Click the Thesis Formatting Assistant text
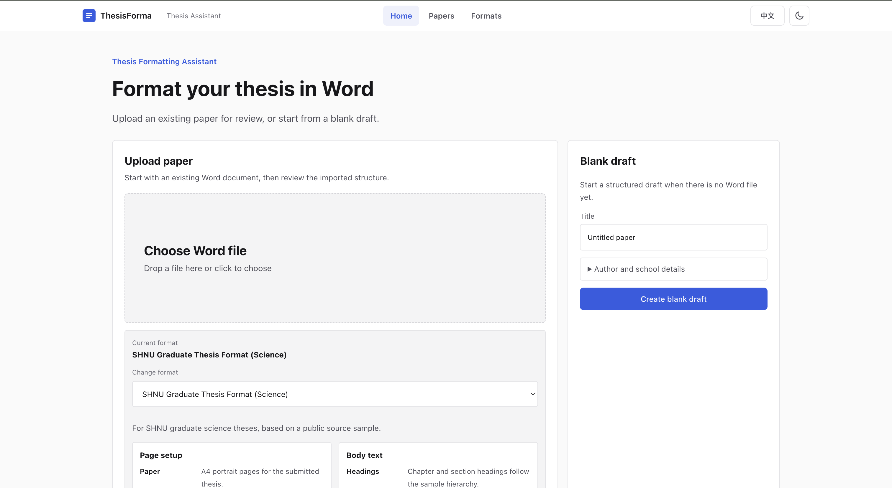The image size is (892, 488). pyautogui.click(x=164, y=62)
